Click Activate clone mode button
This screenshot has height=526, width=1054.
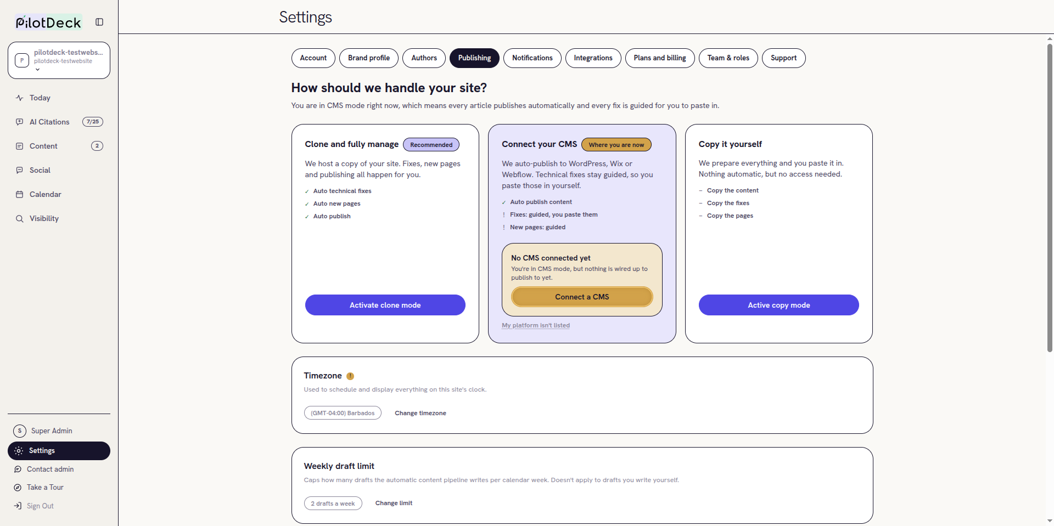click(x=385, y=305)
